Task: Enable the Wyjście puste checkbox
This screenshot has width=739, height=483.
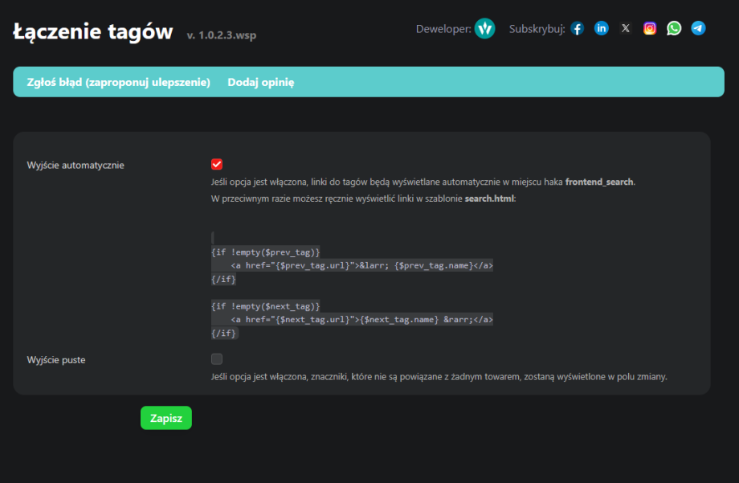Action: [x=217, y=359]
